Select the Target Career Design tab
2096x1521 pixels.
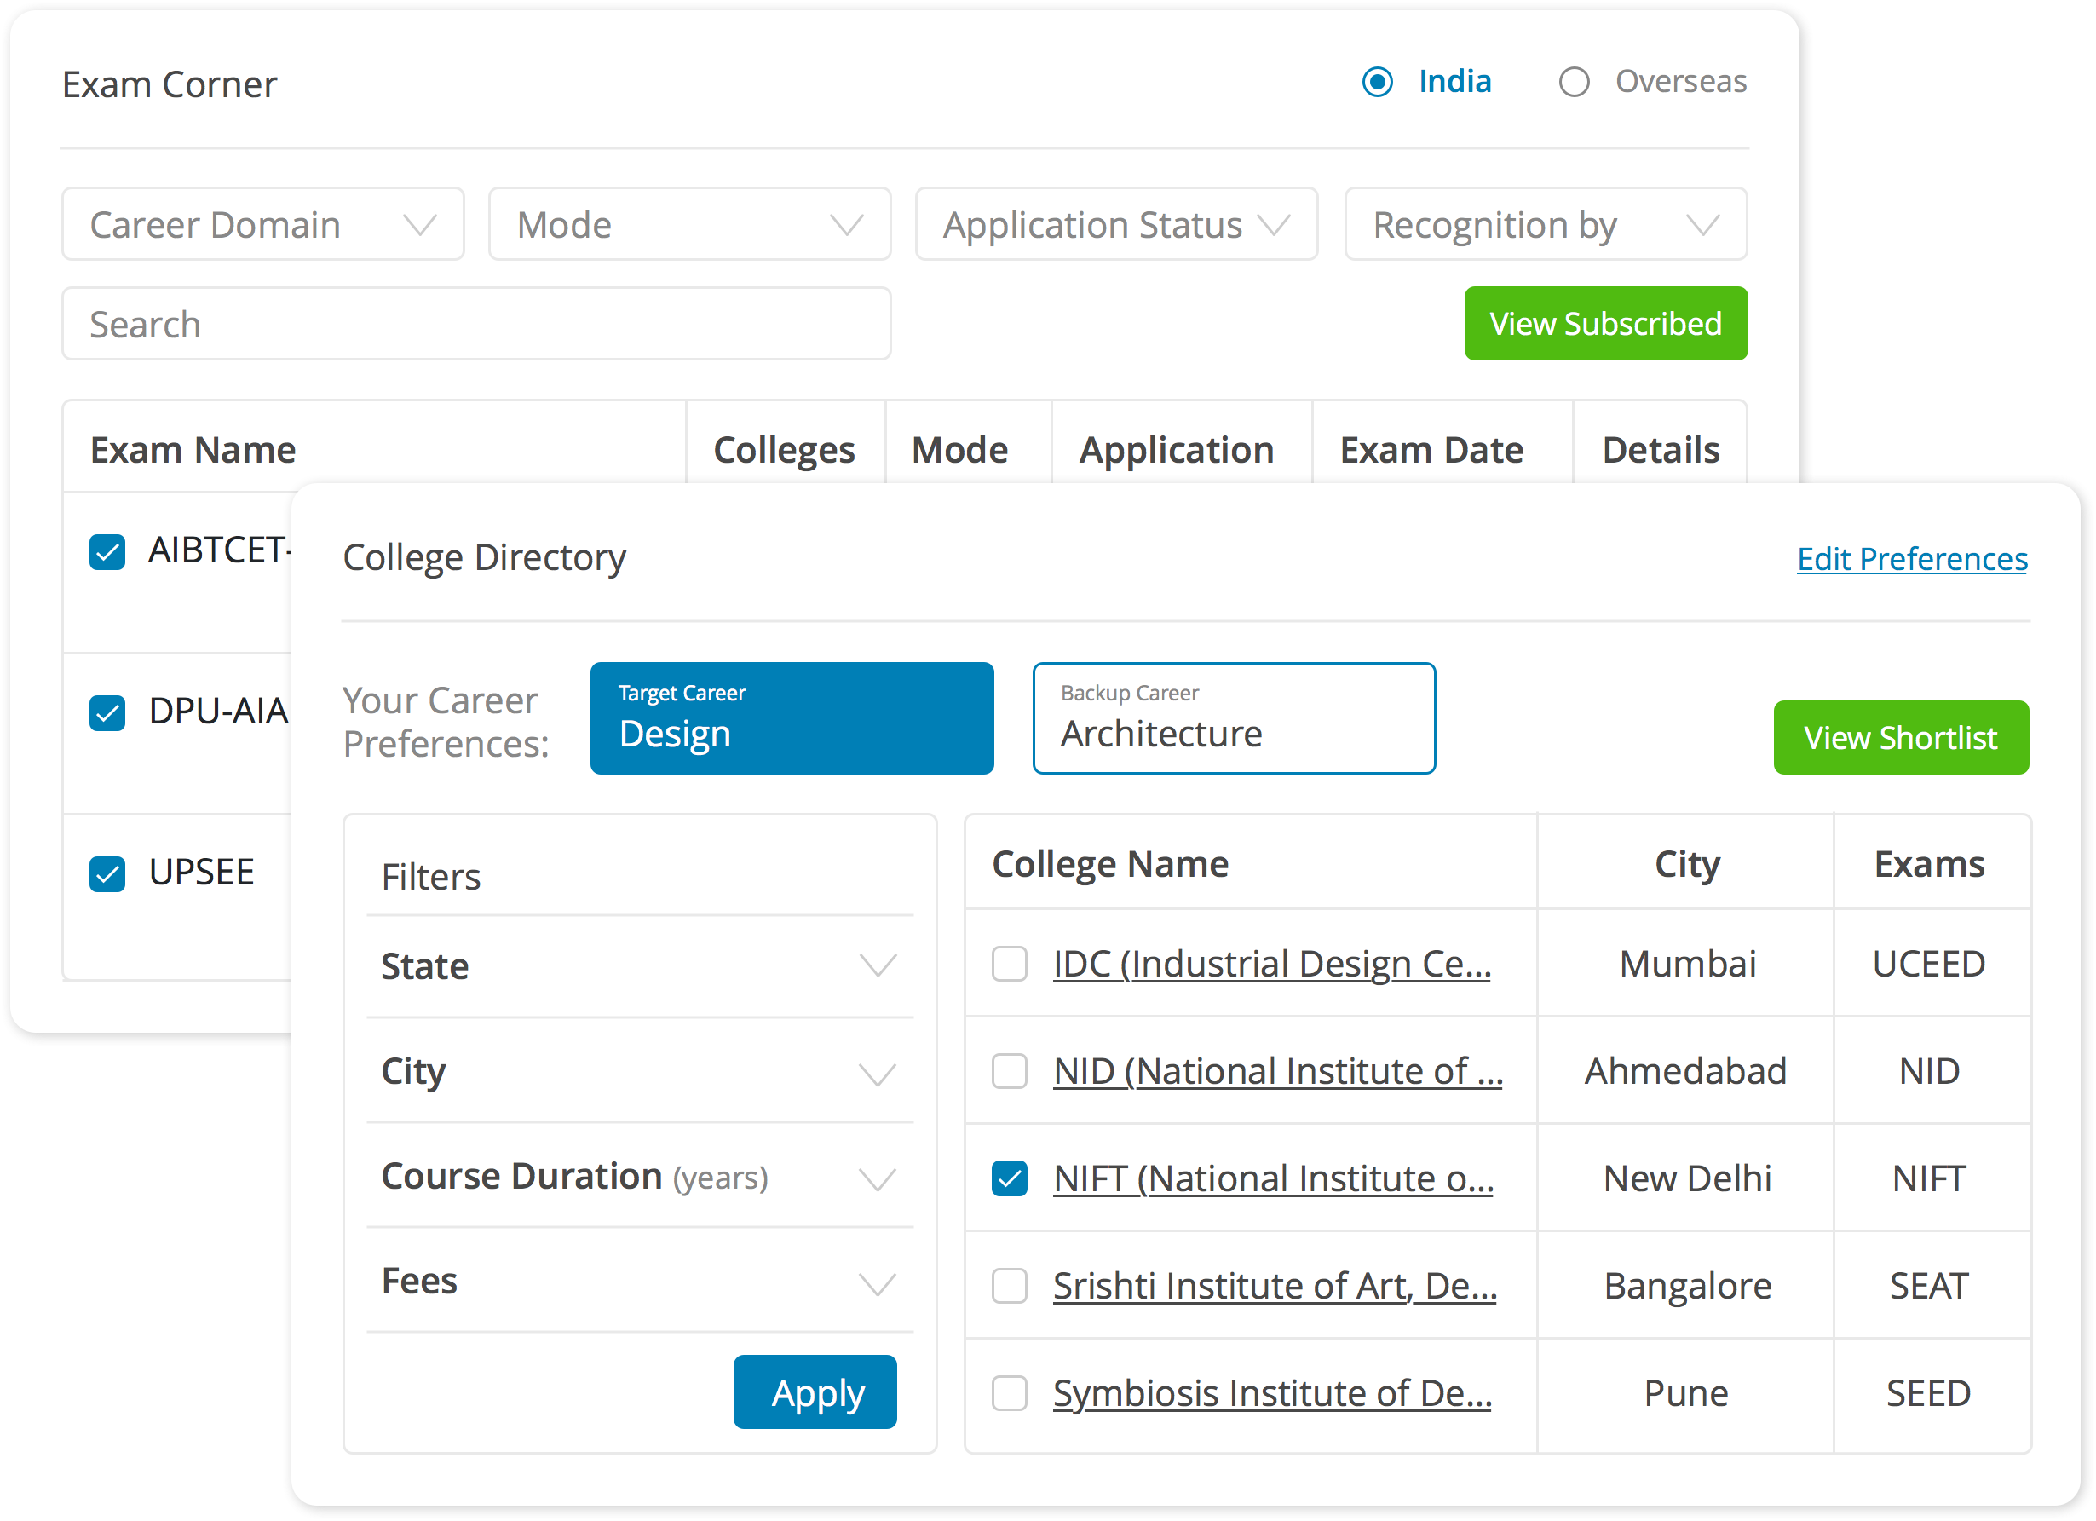pos(792,718)
